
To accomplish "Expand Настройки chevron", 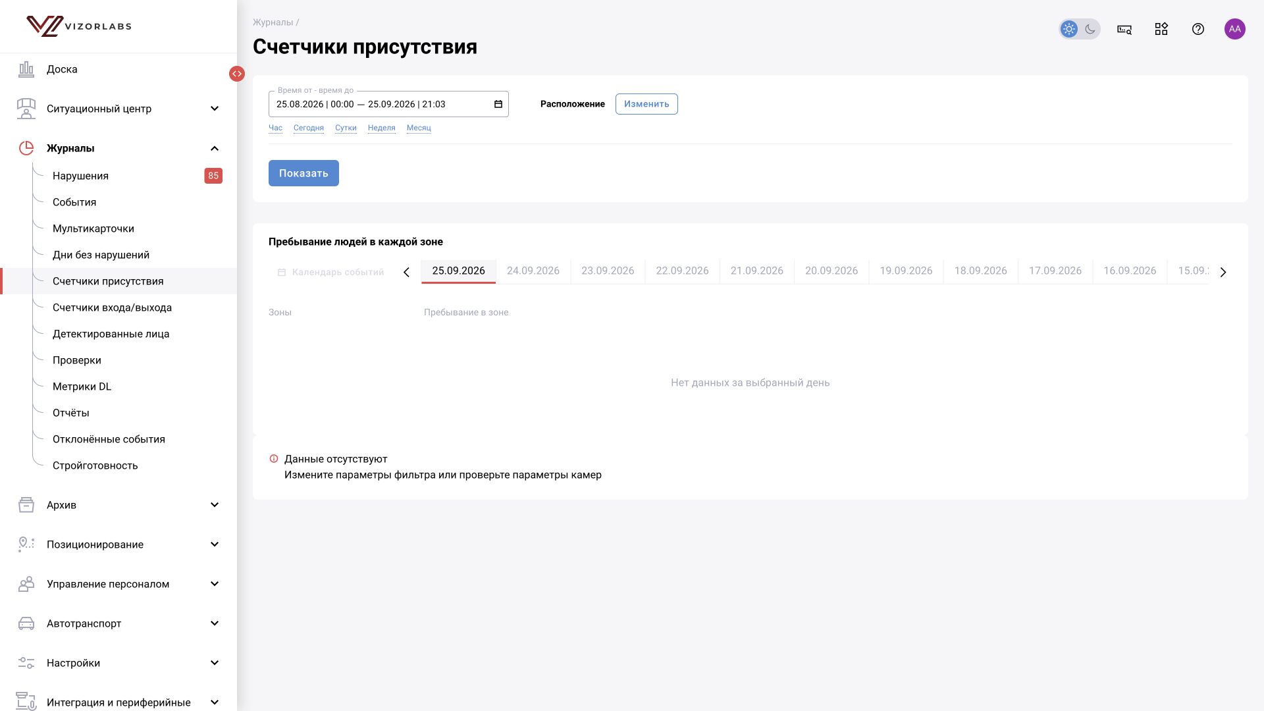I will [x=215, y=663].
